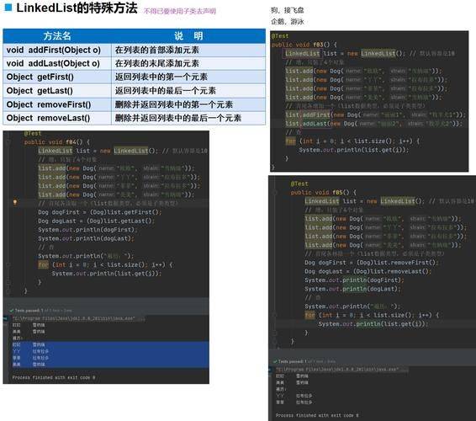Click the list.addLast(new Dog line in f03
476x421 pixels.
(373, 124)
